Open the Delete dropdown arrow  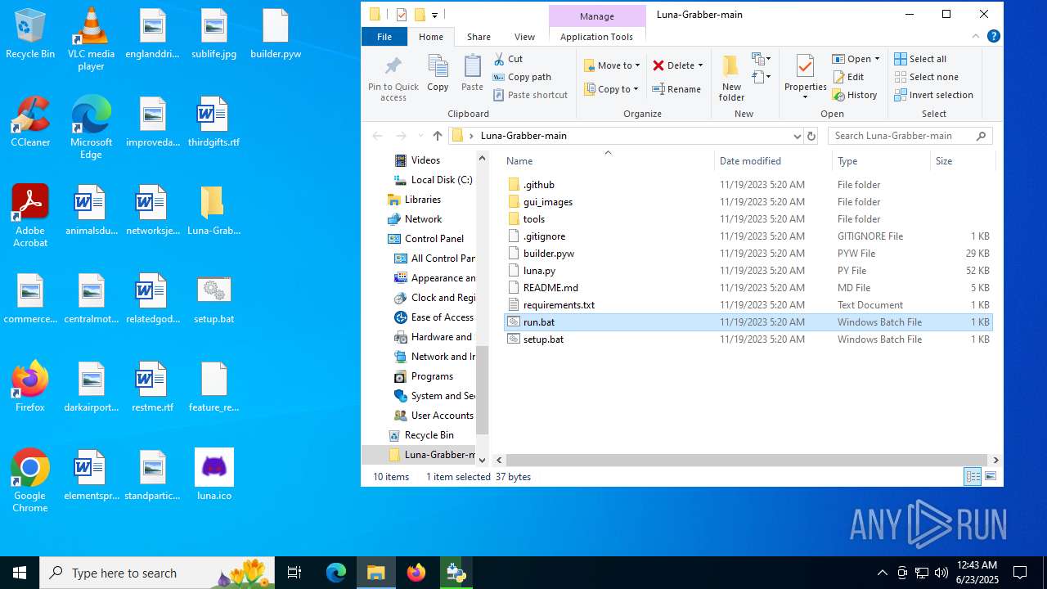700,65
